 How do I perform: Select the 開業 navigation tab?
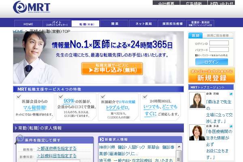[115, 24]
